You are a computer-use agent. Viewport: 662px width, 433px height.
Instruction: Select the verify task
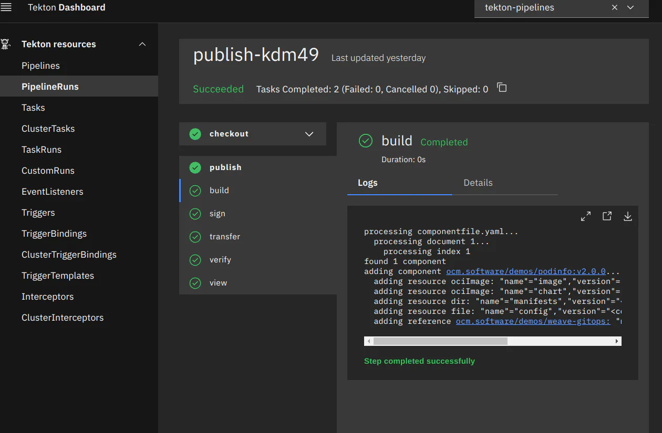point(220,260)
